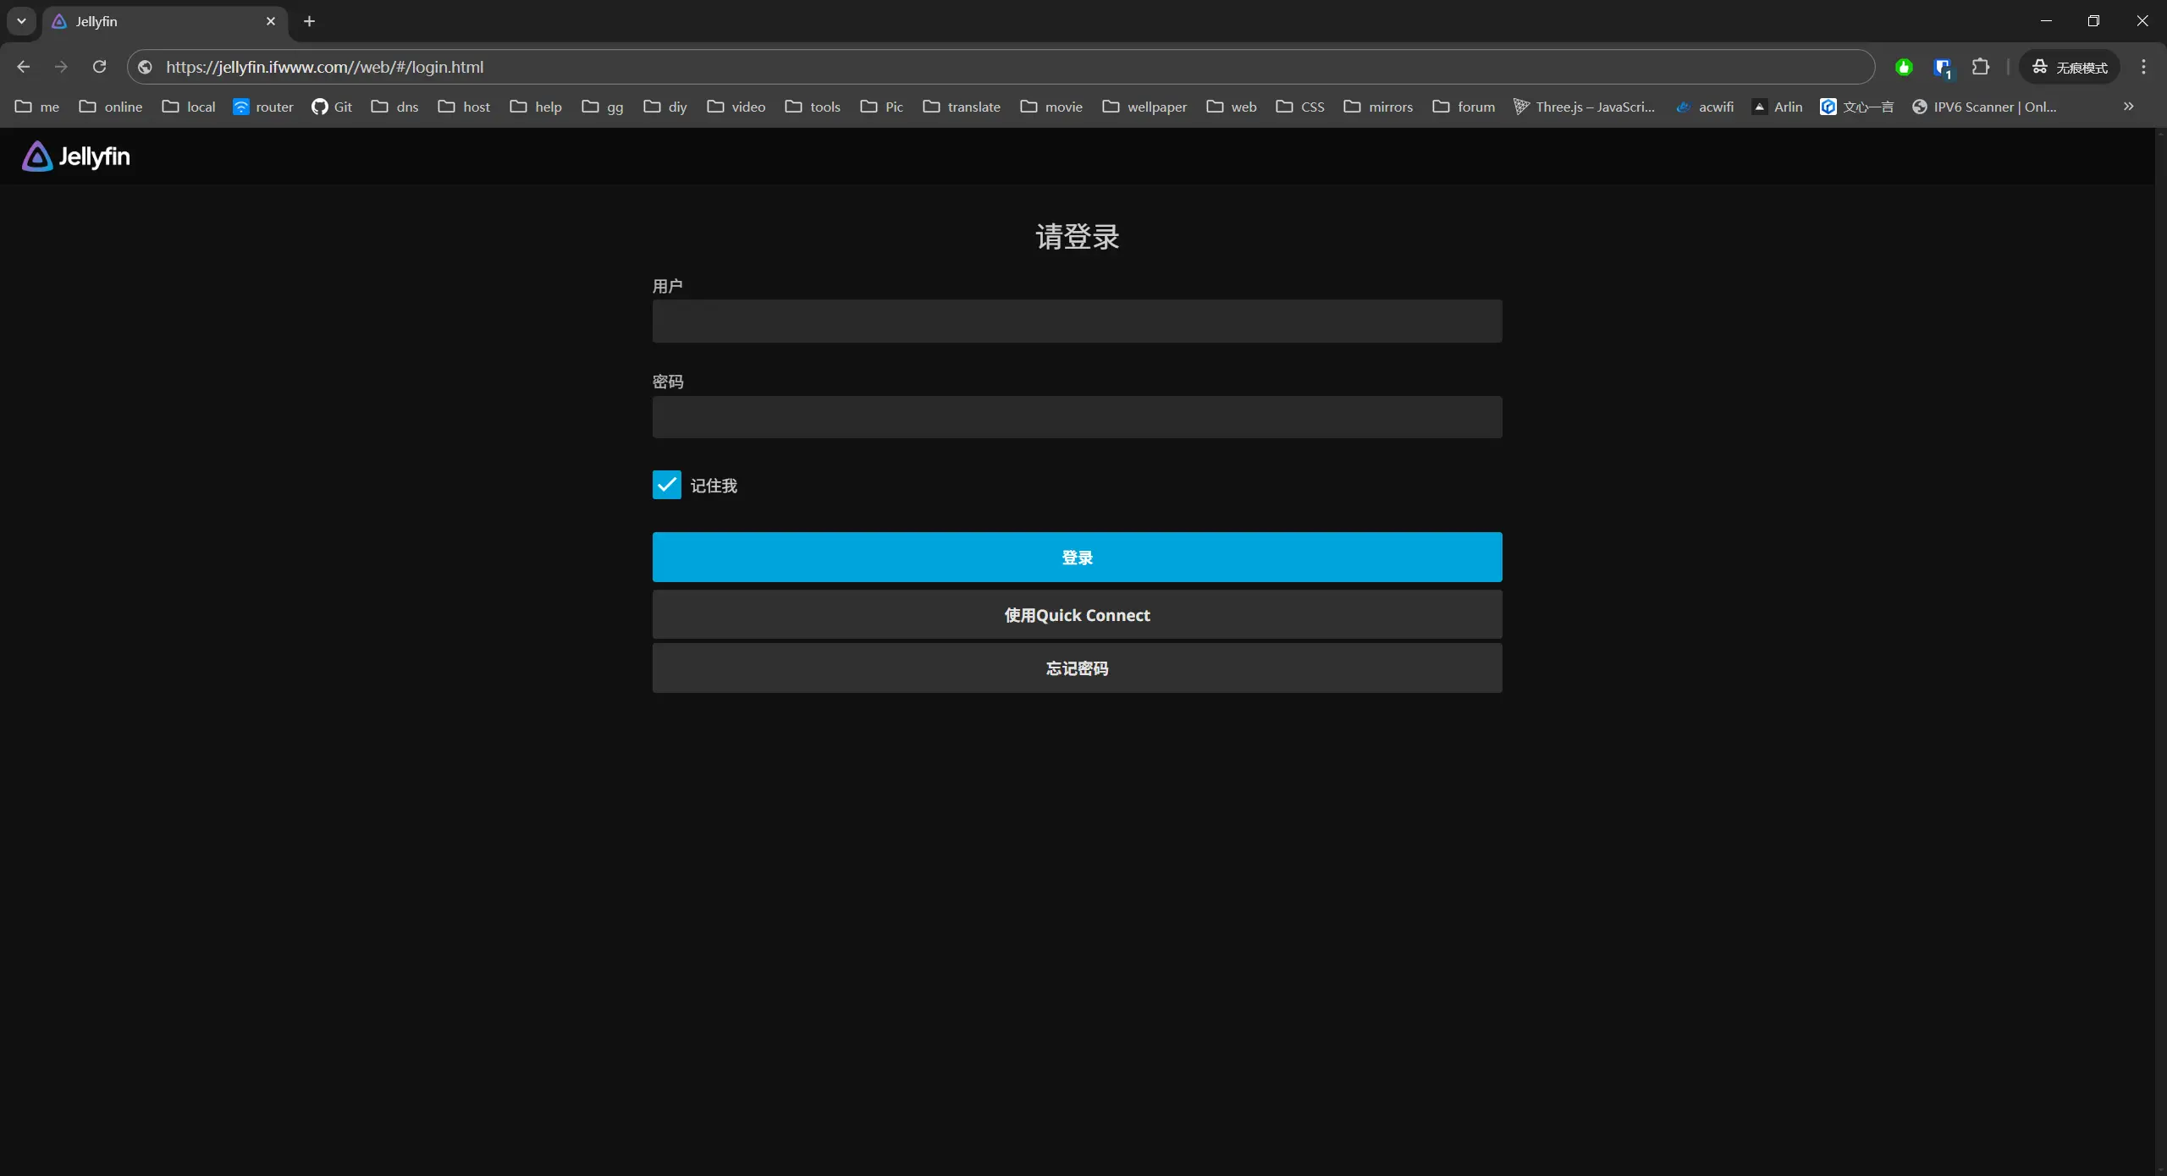The height and width of the screenshot is (1176, 2167).
Task: Open the Git bookmark with GitHub icon
Action: pyautogui.click(x=332, y=107)
